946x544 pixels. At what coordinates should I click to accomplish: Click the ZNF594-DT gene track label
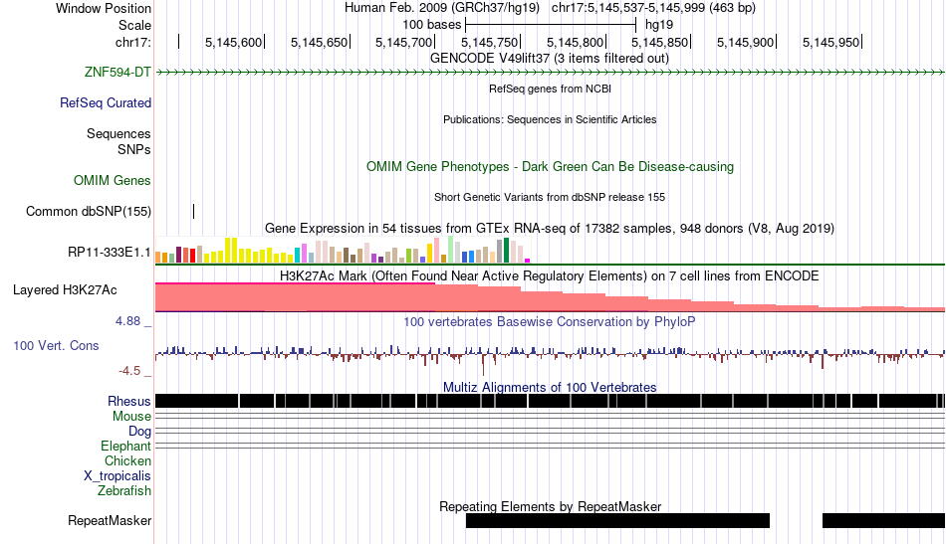[x=118, y=73]
